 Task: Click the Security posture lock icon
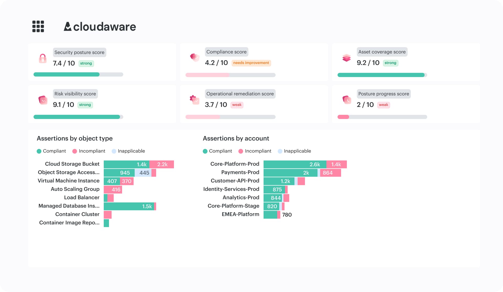(x=42, y=58)
